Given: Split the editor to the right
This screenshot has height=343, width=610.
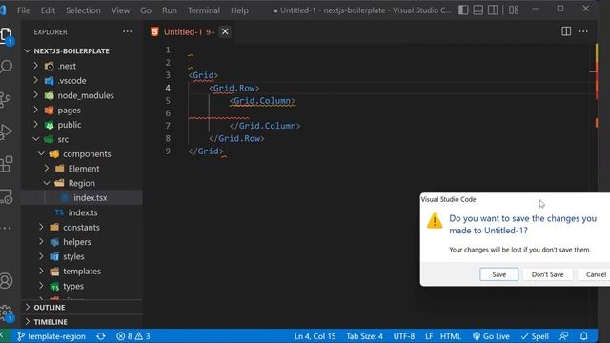Looking at the screenshot, I should 566,31.
